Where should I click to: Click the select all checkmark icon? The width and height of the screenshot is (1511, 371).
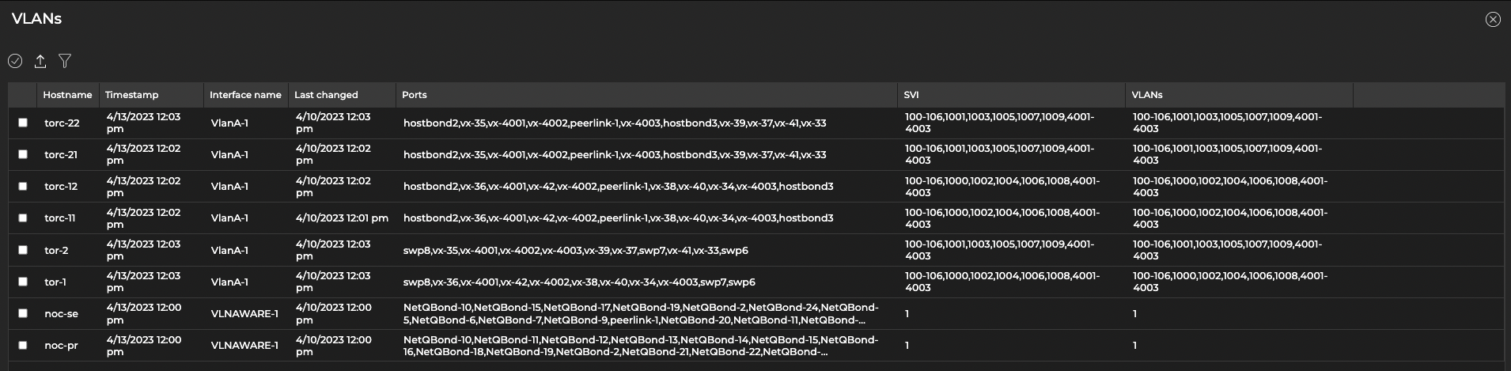15,61
